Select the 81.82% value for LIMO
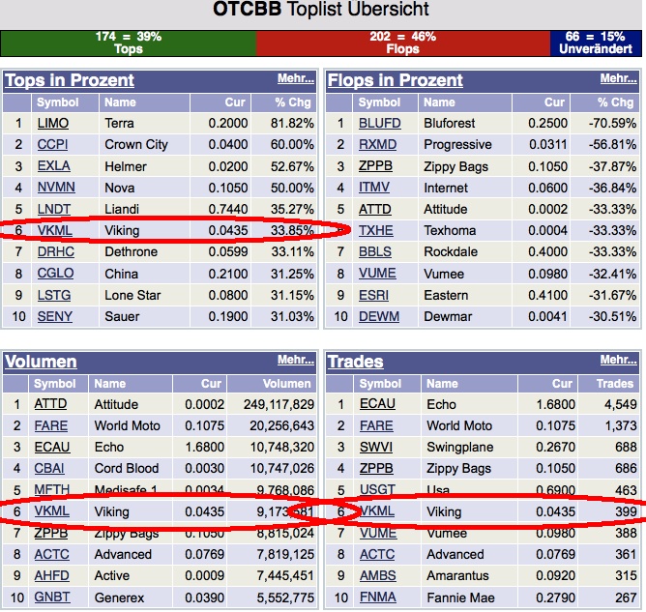Screen dimensions: 646x612 point(292,123)
